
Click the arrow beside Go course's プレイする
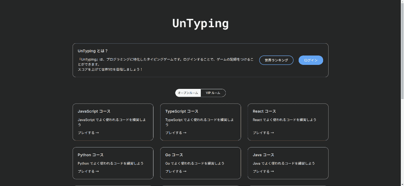coord(185,171)
